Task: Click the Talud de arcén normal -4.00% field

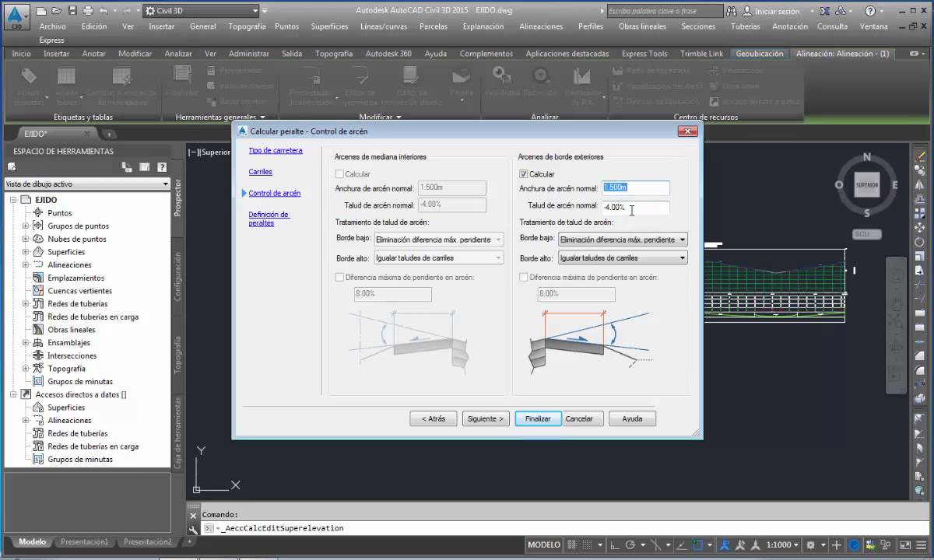Action: (636, 207)
